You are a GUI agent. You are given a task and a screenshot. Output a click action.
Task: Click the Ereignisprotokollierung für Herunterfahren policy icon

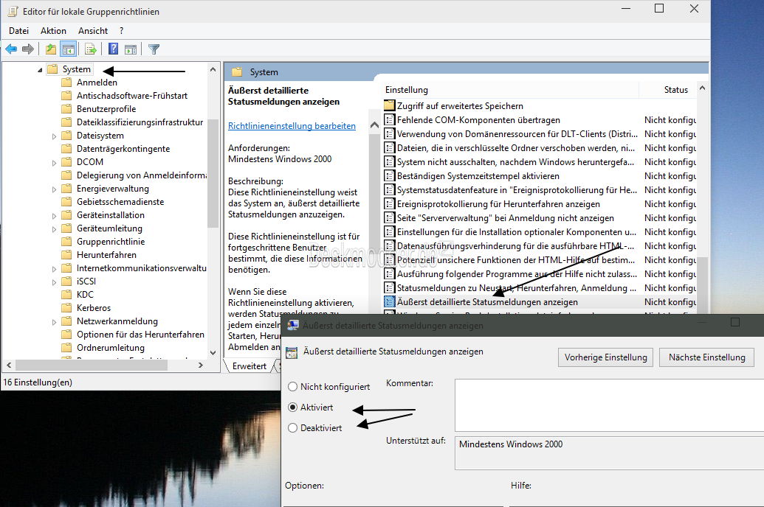pos(389,204)
